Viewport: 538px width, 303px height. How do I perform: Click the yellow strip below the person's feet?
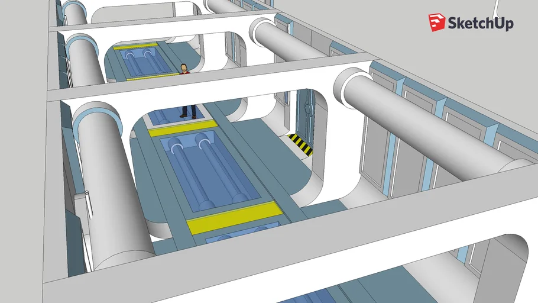pos(182,128)
